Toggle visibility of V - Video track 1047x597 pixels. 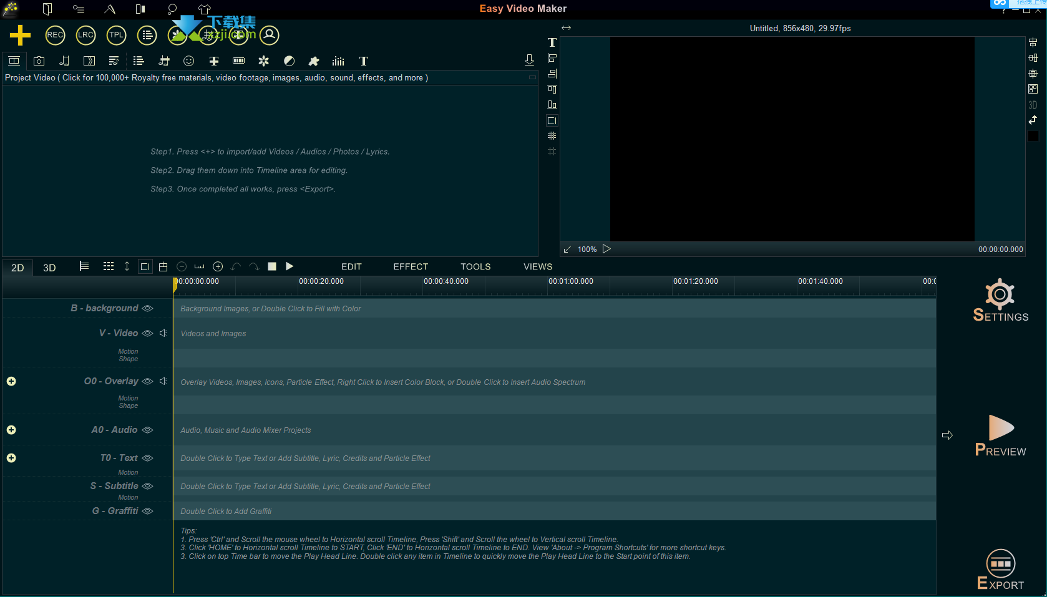[147, 333]
